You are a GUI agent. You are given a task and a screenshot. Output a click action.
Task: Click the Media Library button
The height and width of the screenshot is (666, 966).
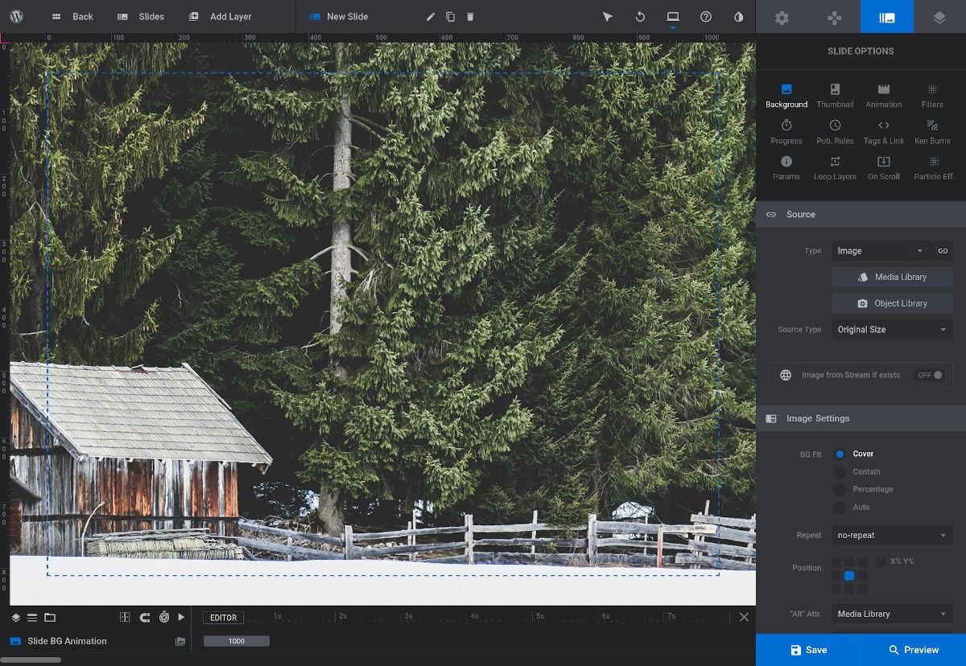pyautogui.click(x=892, y=277)
